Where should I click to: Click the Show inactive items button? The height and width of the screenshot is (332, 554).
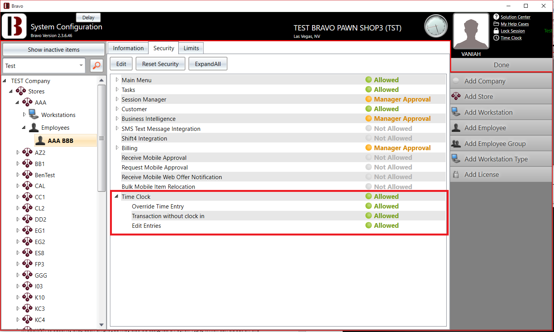(x=54, y=49)
